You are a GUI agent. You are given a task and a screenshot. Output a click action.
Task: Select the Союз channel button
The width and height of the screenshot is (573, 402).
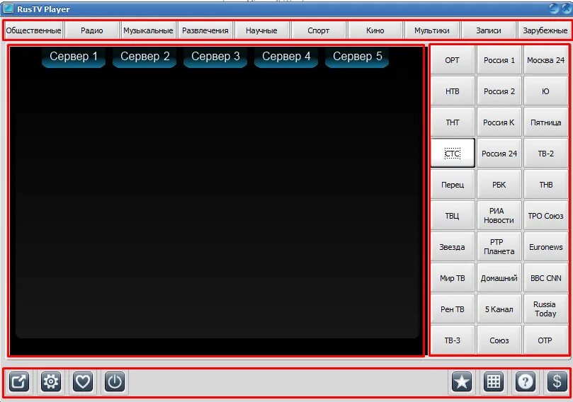tap(499, 340)
